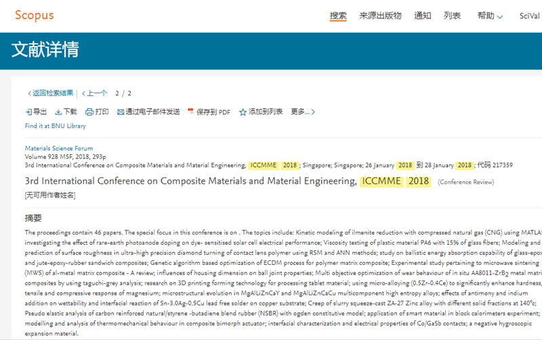Image resolution: width=542 pixels, height=340 pixels.
Task: Open the 搜索 tab
Action: 338,16
